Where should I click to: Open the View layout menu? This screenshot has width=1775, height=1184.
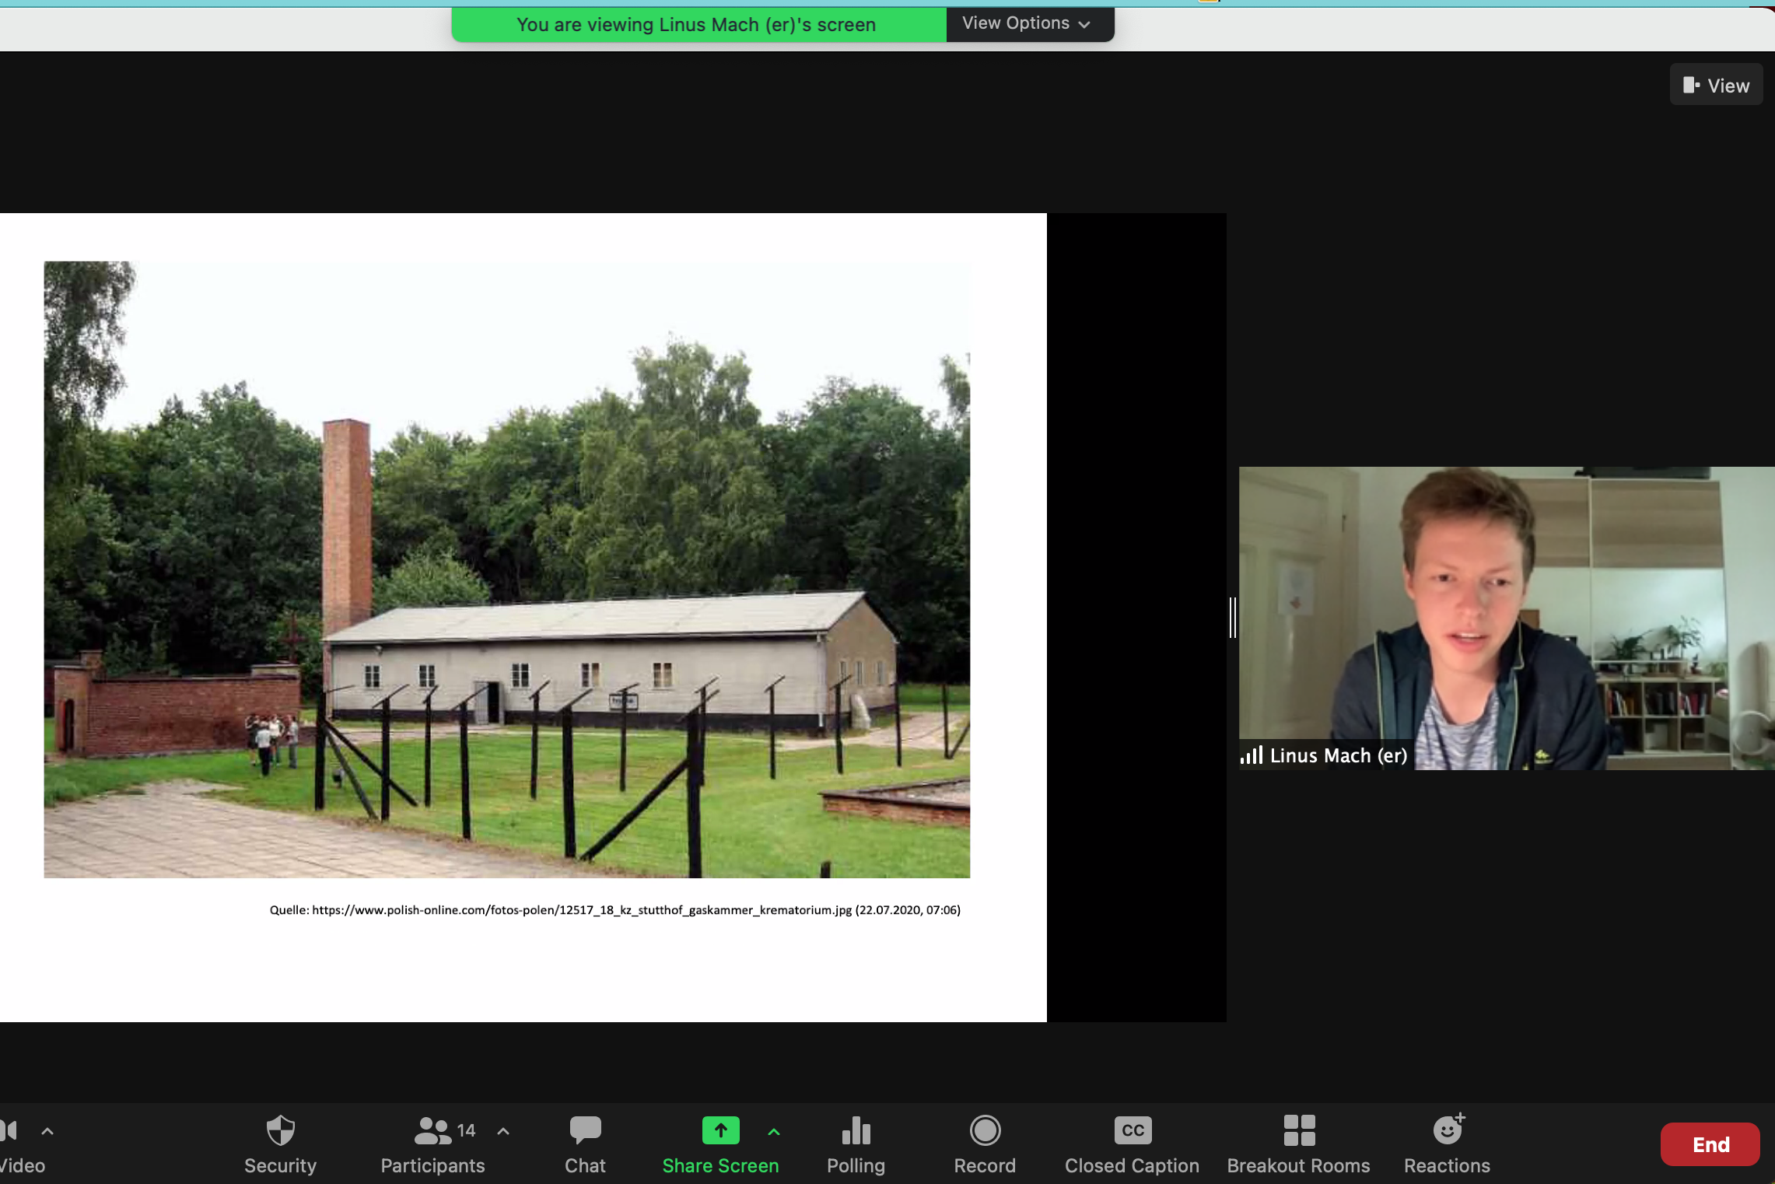(x=1716, y=85)
